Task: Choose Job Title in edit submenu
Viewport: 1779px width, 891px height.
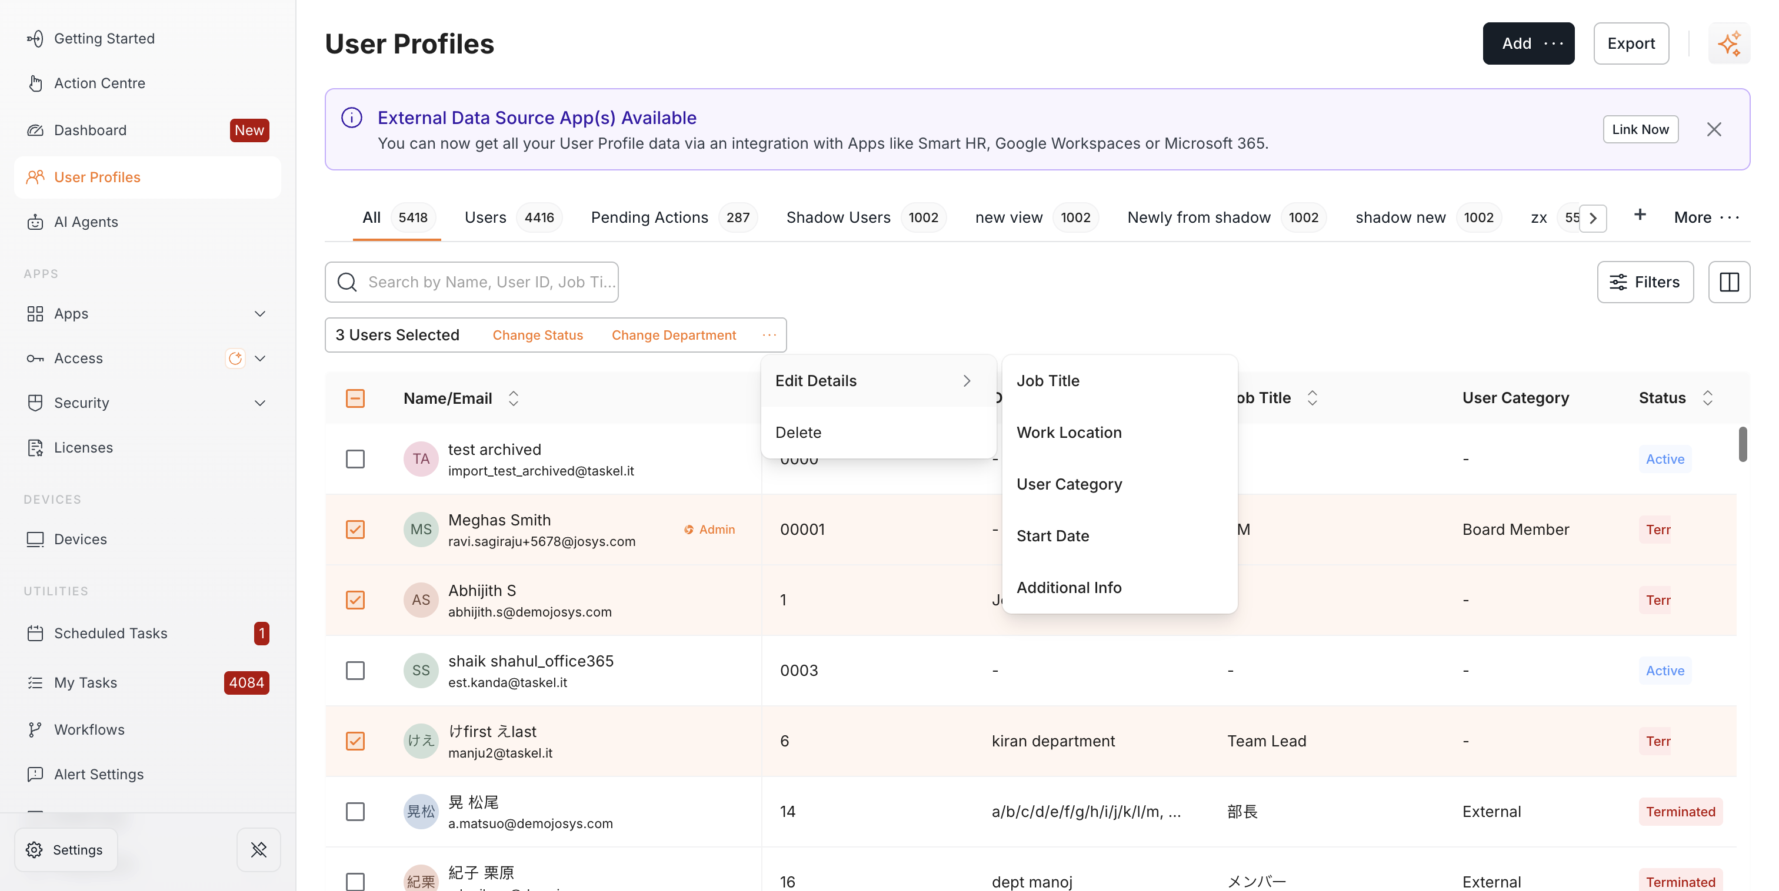Action: [x=1119, y=381]
